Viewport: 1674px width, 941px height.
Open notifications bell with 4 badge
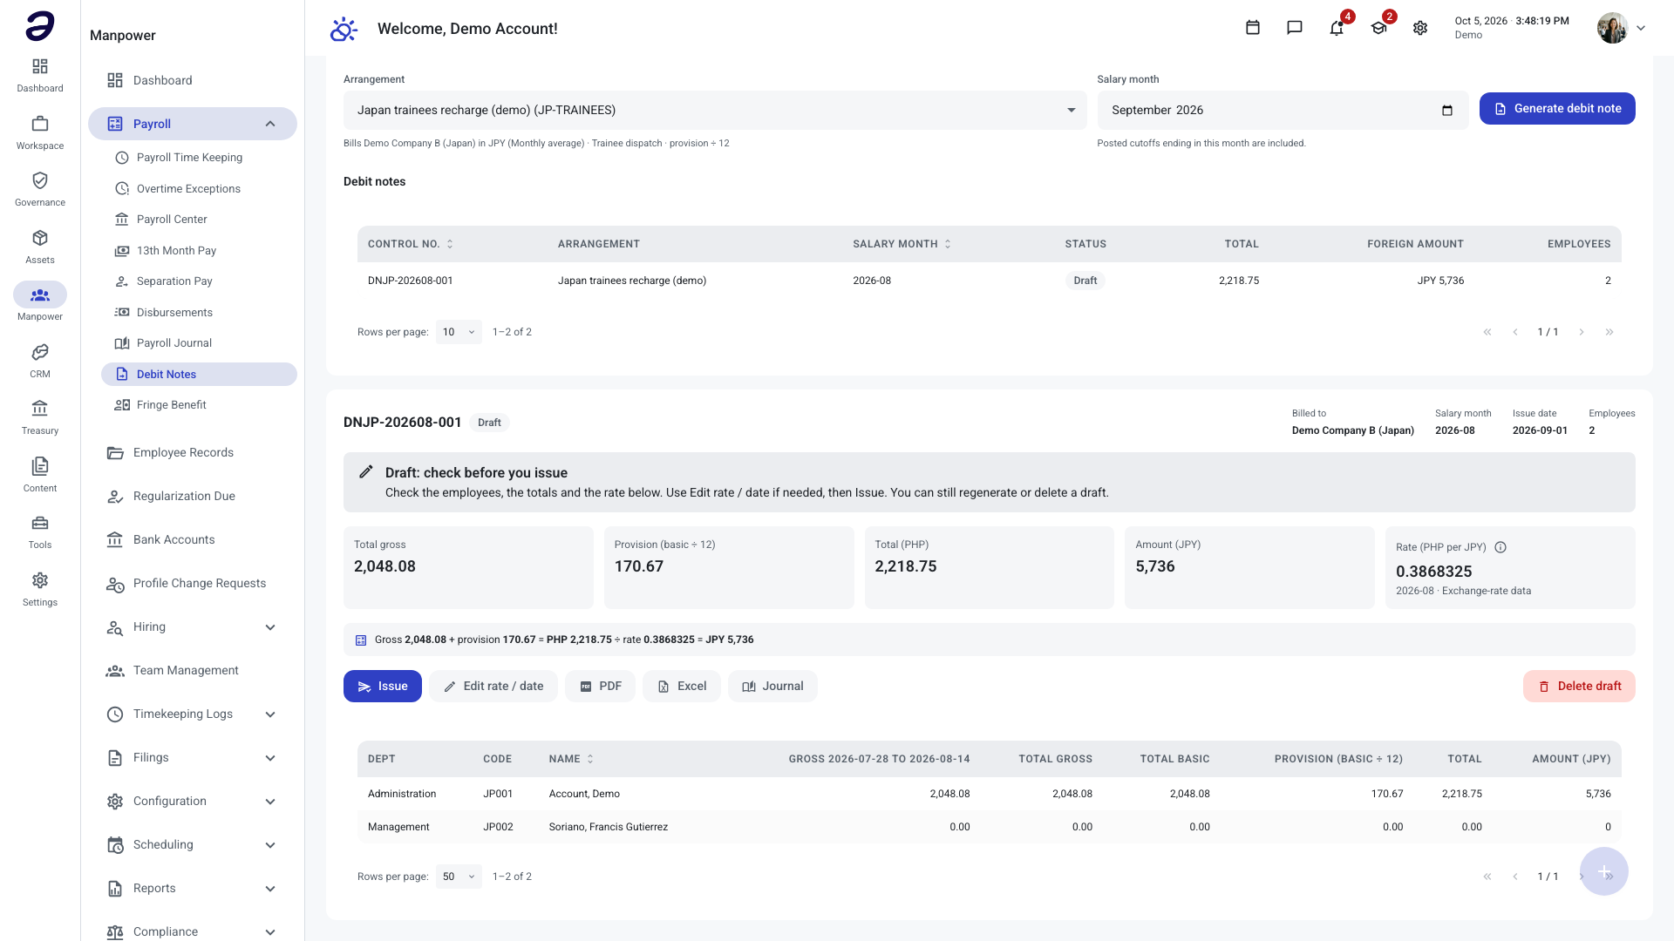click(x=1337, y=28)
